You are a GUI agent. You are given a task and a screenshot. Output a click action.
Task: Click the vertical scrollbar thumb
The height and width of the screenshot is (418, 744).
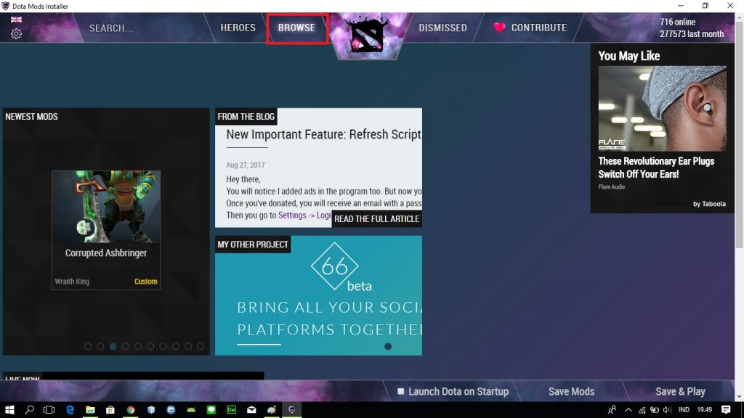point(739,134)
